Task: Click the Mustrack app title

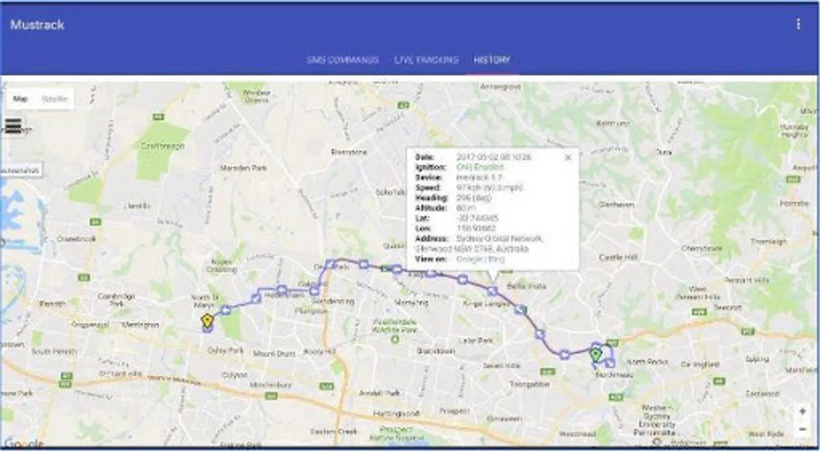Action: tap(37, 25)
